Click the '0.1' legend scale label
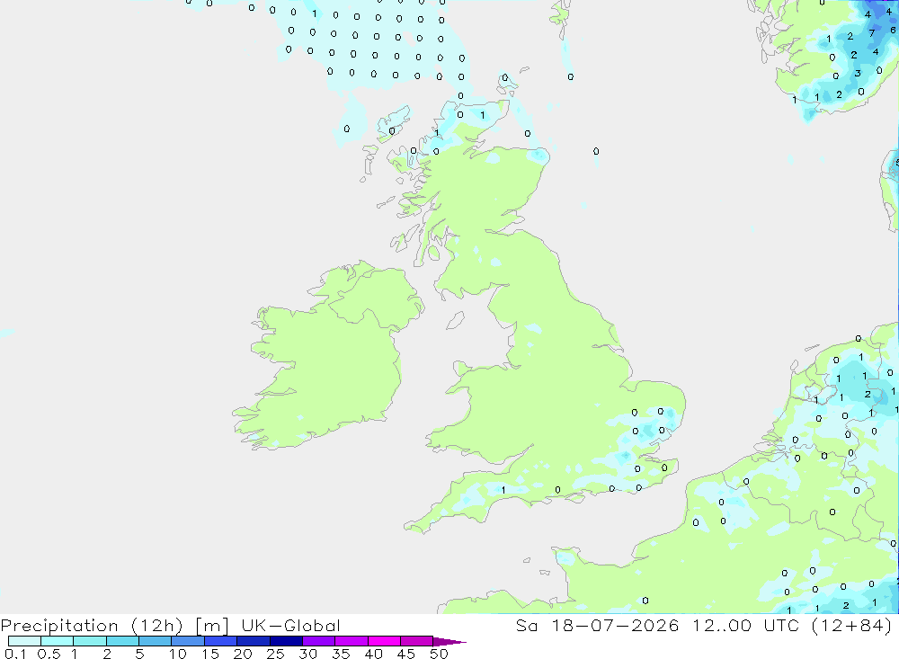The image size is (899, 659). [x=15, y=654]
